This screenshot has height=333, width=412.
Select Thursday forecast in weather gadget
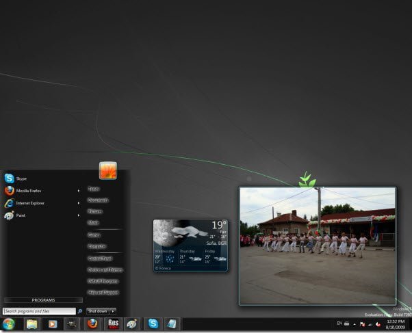point(190,257)
